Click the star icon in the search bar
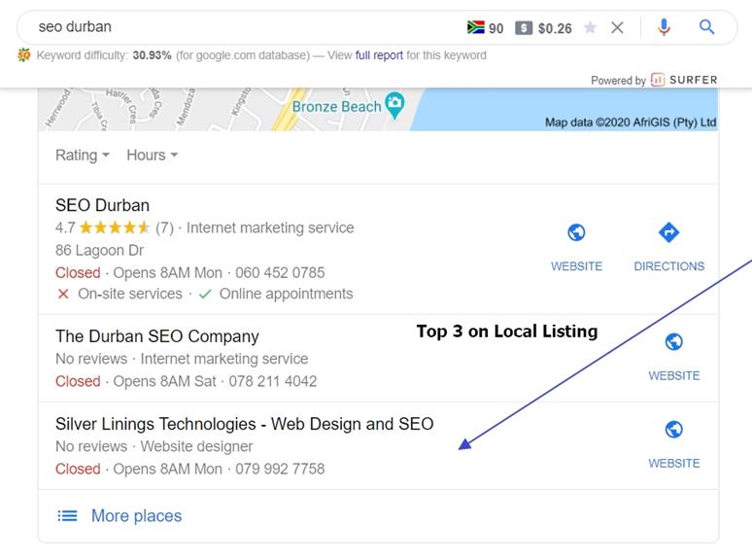The image size is (752, 560). 590,27
